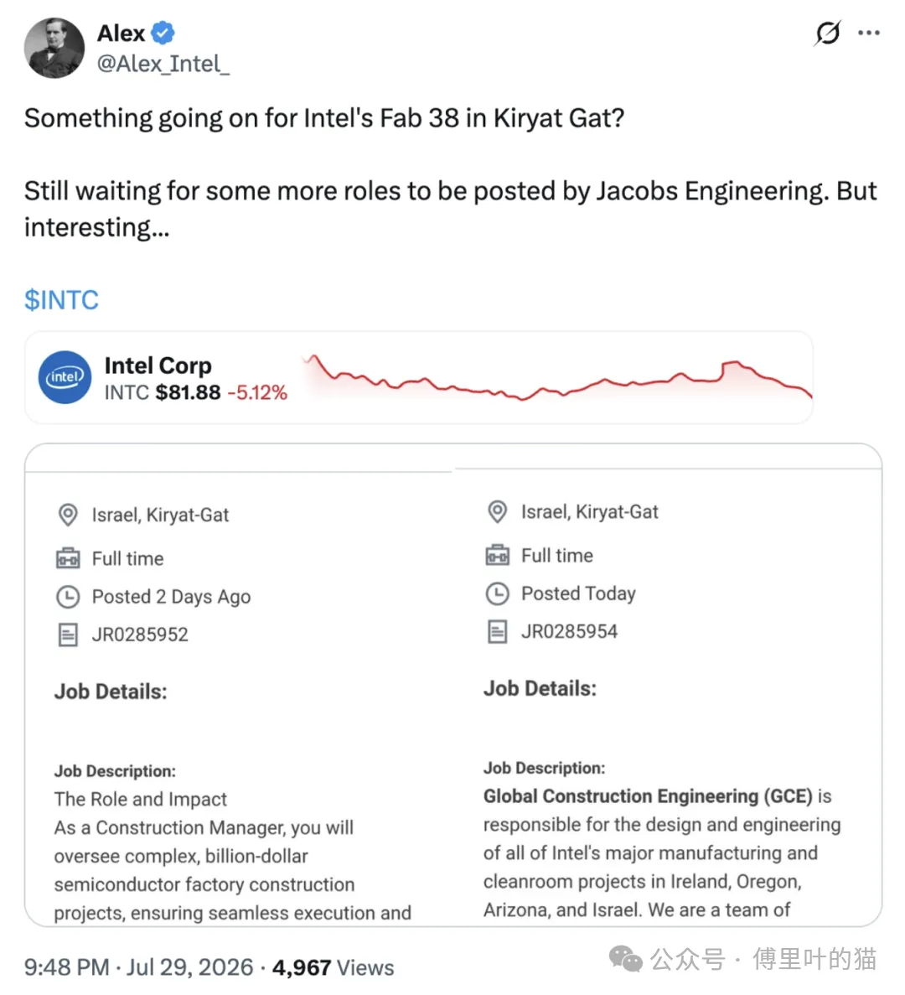The height and width of the screenshot is (995, 905).
Task: Click briefcase icon next to left Full time
Action: click(x=68, y=558)
